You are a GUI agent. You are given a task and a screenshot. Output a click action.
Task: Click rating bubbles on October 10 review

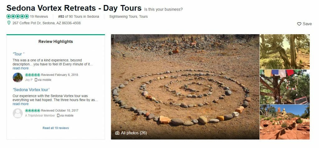click(32, 111)
